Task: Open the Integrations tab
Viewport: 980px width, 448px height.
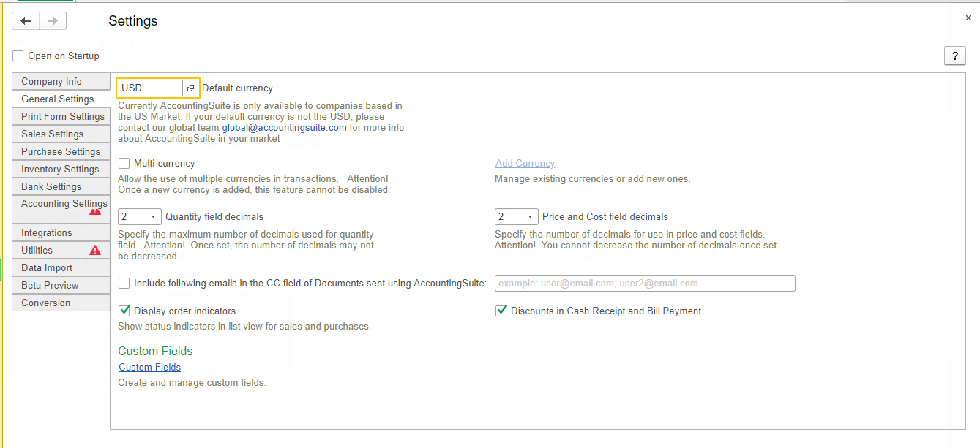Action: [61, 233]
